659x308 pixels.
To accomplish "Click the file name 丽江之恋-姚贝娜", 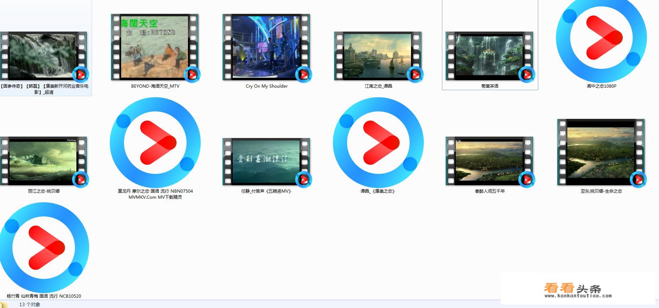I will 44,191.
